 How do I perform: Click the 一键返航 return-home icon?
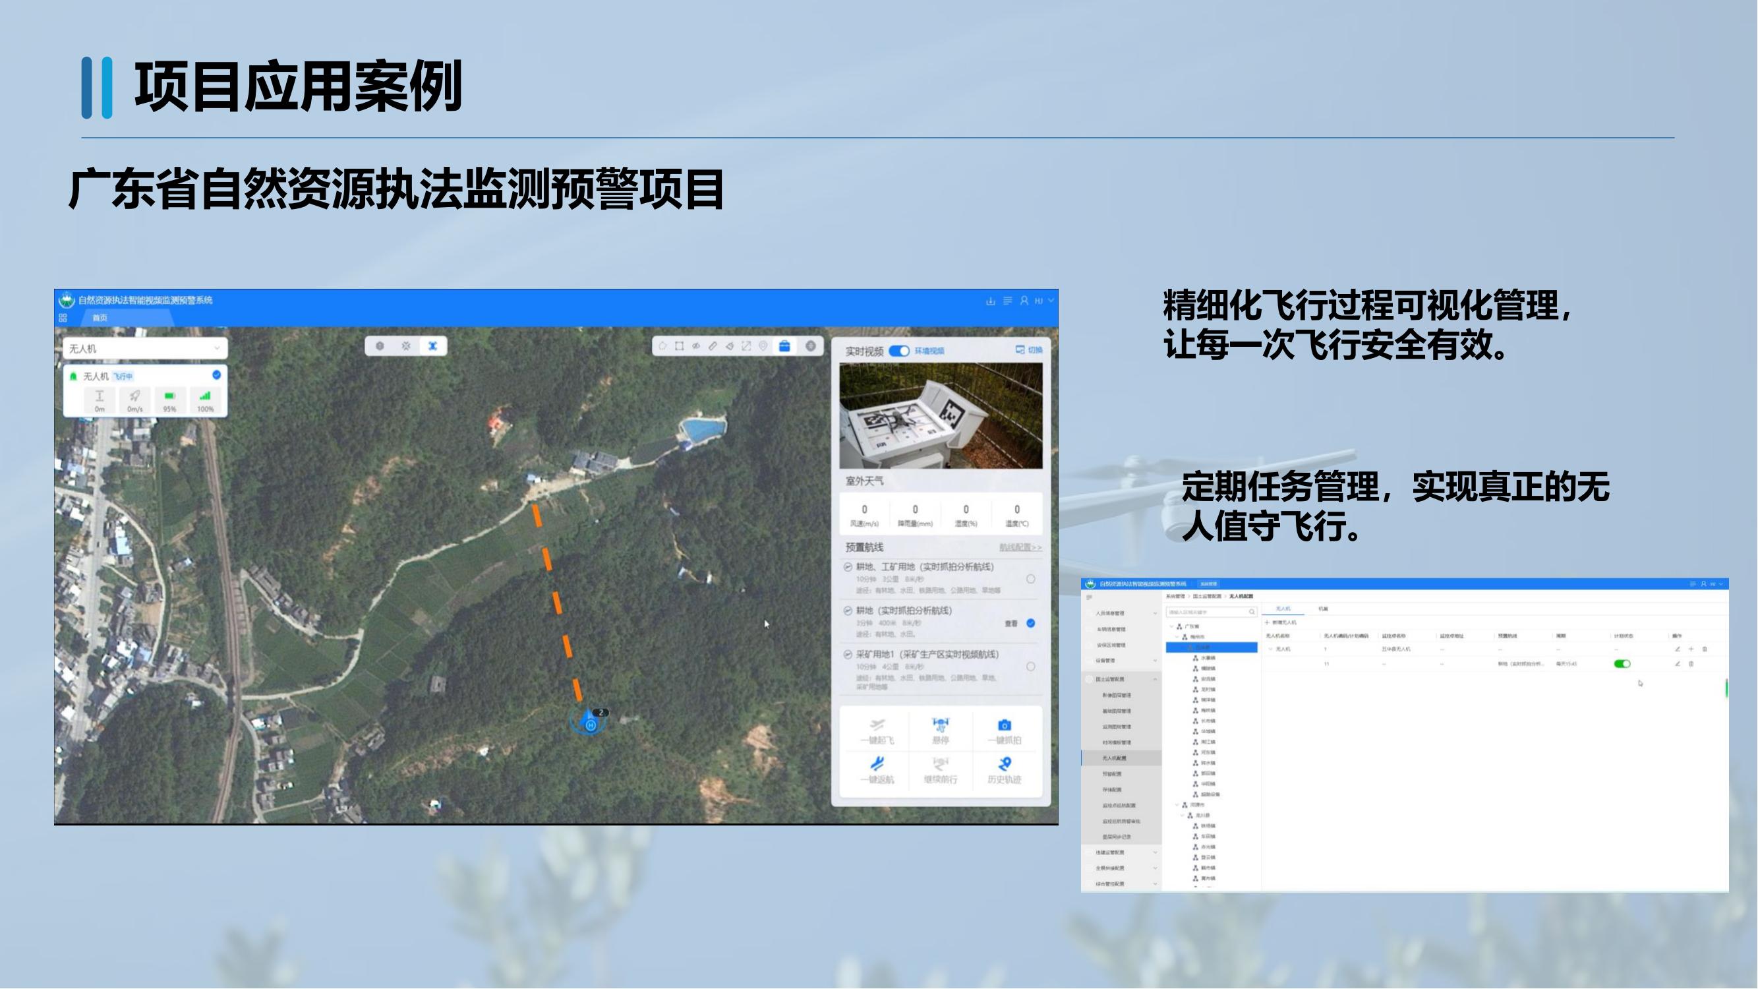pos(877,764)
